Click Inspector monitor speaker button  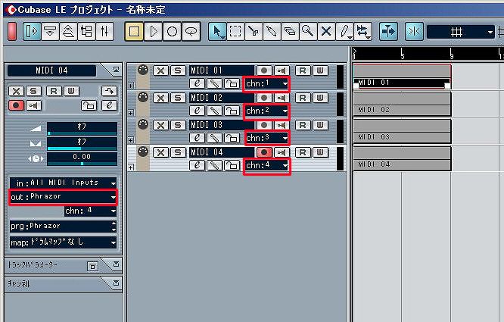click(33, 105)
